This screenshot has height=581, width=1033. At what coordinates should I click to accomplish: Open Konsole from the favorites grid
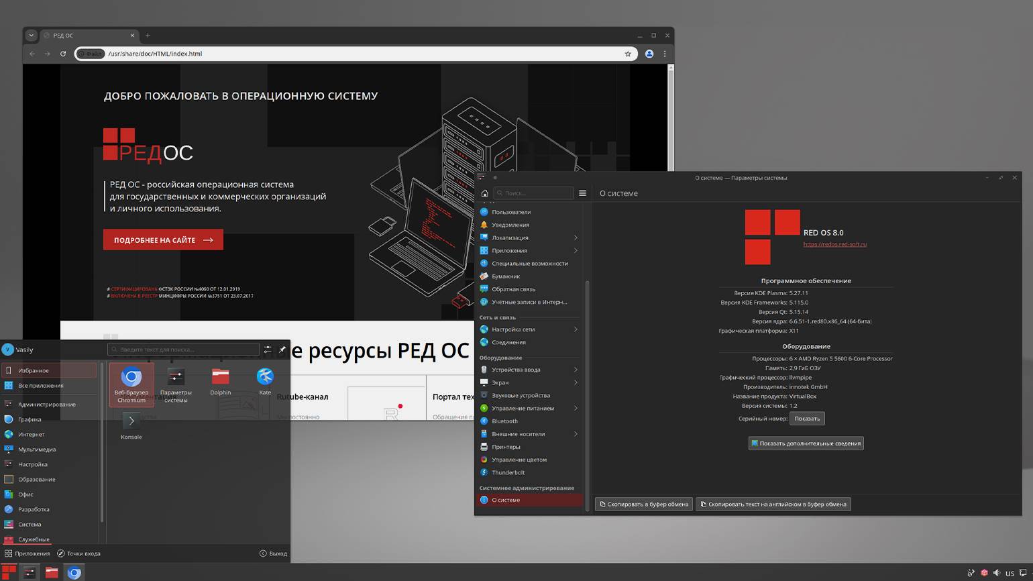pos(131,422)
